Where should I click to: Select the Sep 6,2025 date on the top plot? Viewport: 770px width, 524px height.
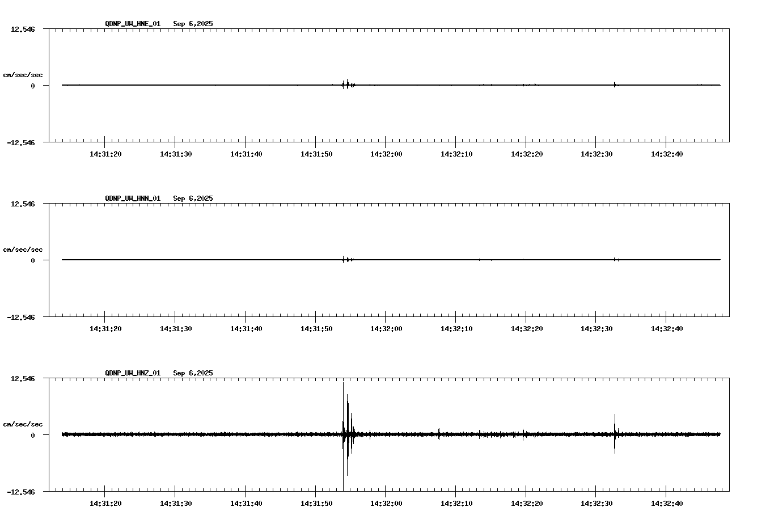[x=193, y=24]
